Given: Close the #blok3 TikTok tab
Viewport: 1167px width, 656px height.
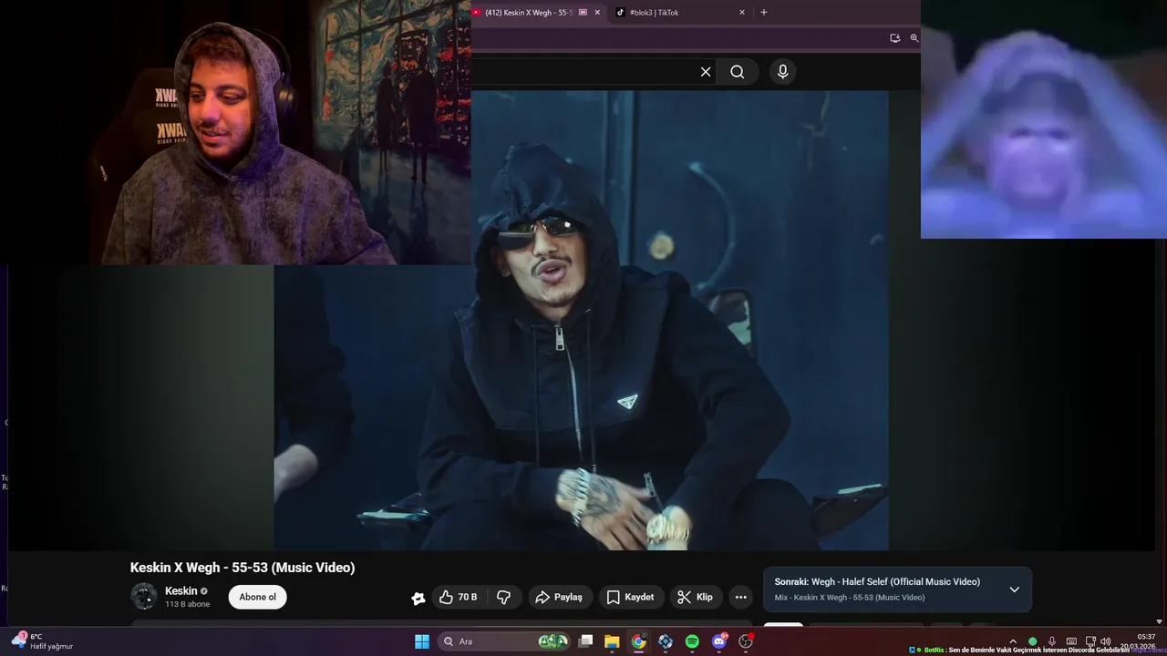Looking at the screenshot, I should (x=742, y=13).
